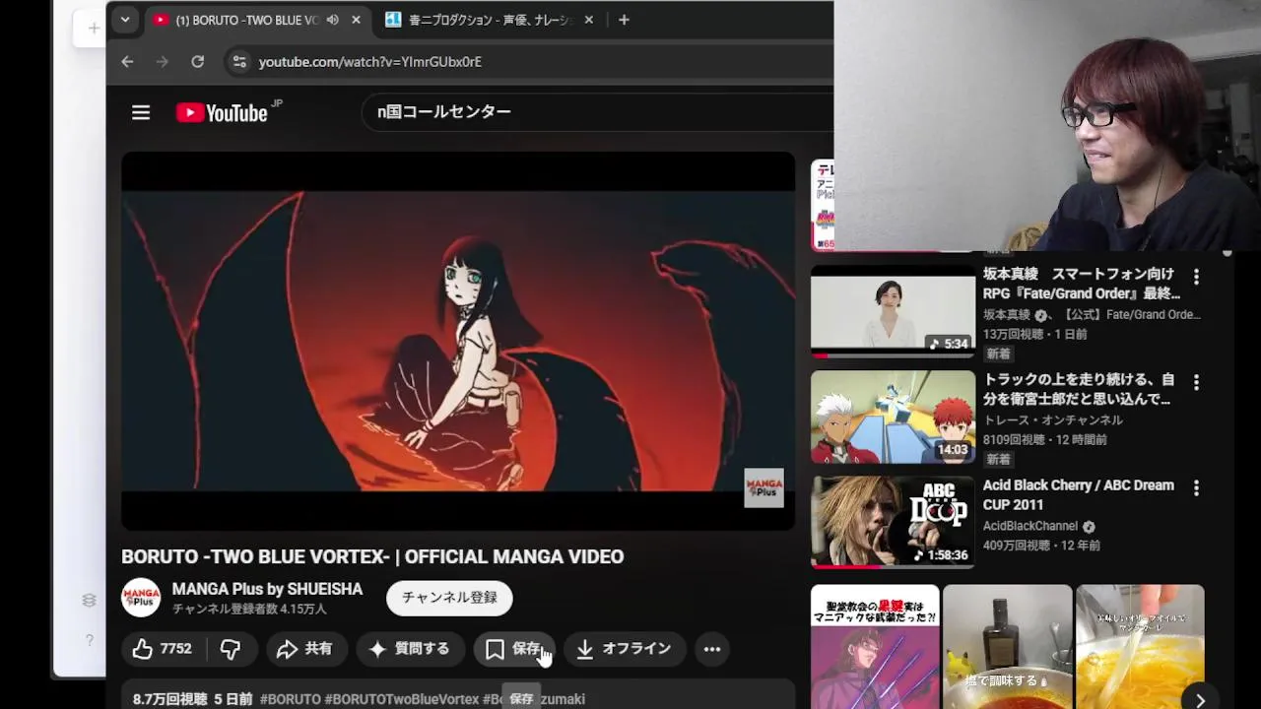Open the Acid Black Cherry video thumbnail
Image resolution: width=1261 pixels, height=709 pixels.
pos(893,522)
